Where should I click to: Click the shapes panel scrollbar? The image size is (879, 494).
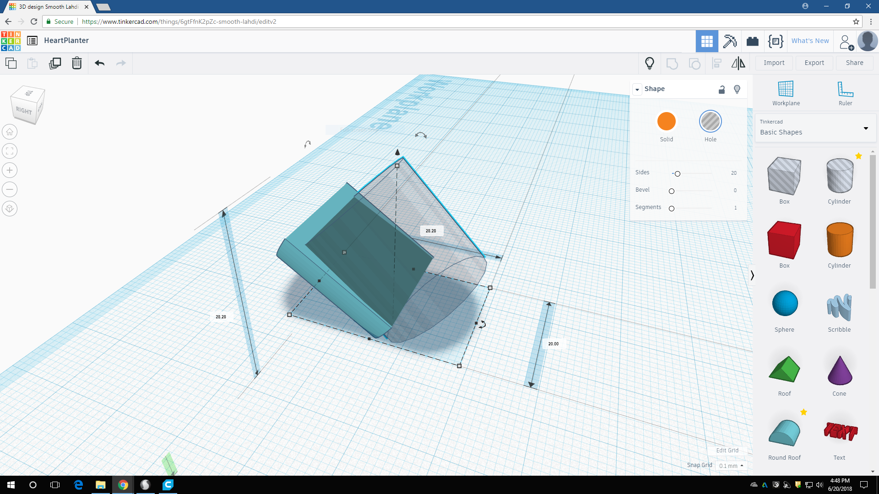click(x=873, y=222)
